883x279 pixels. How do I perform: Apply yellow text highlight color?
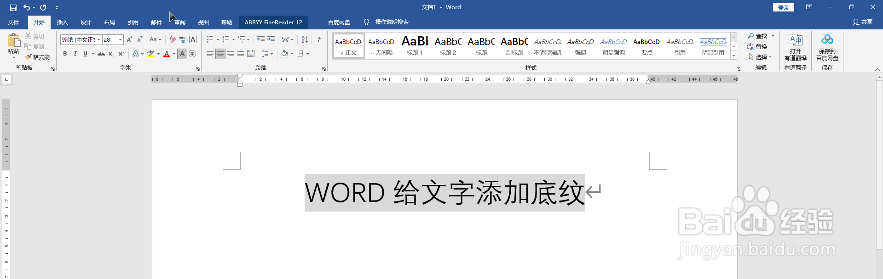point(150,54)
